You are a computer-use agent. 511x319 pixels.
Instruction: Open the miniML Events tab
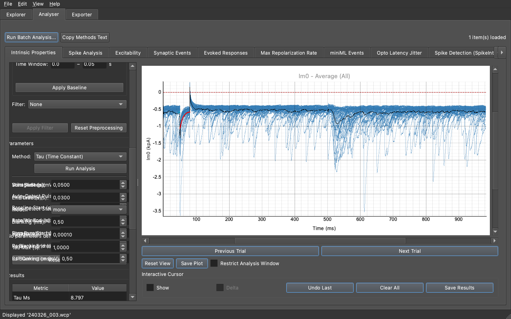347,53
